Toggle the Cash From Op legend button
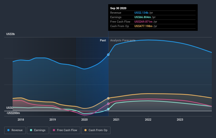This screenshot has height=138, width=216. click(x=96, y=130)
